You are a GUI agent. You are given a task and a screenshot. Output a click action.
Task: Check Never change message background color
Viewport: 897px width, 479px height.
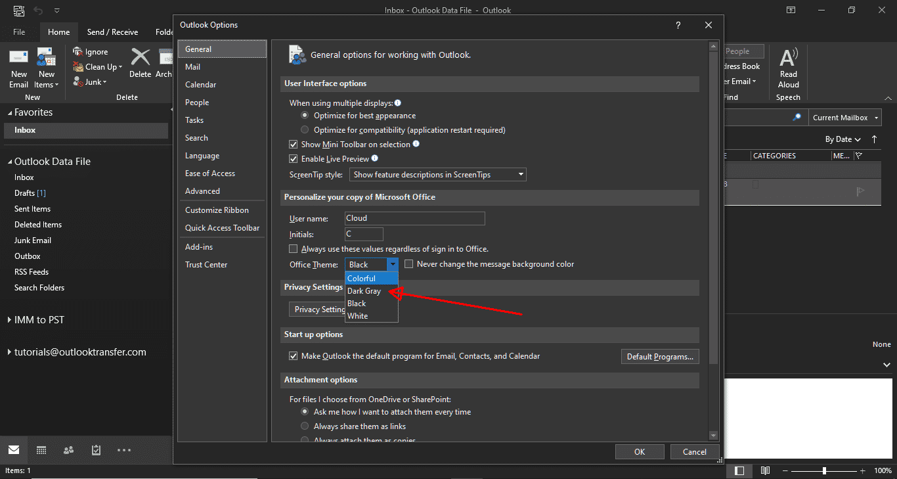(409, 264)
